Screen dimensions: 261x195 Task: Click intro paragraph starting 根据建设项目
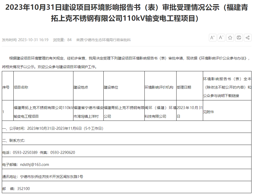(126, 63)
